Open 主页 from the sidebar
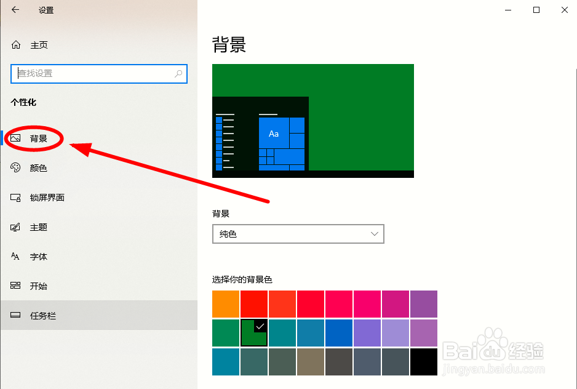The image size is (577, 389). [38, 45]
